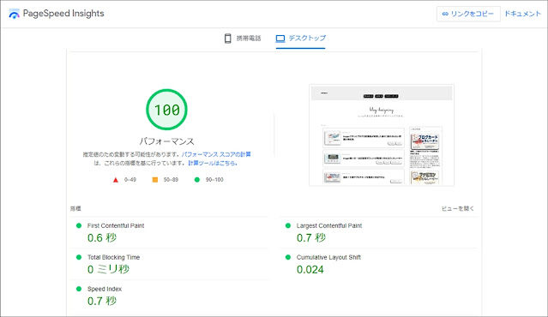
Task: Click the 0 ミリ秒 blocking time value
Action: [x=108, y=269]
